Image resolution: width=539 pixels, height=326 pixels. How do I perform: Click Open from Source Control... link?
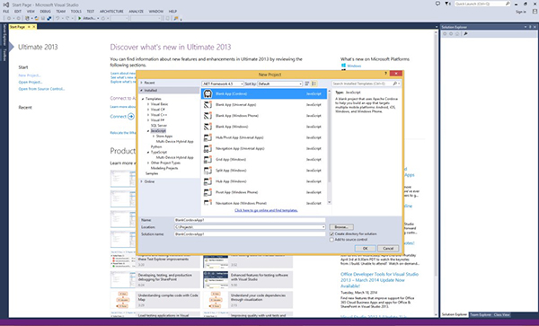[x=41, y=89]
